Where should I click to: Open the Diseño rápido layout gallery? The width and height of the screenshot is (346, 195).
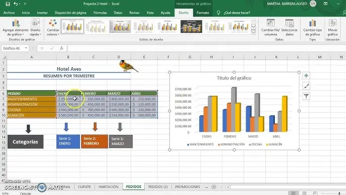click(35, 28)
